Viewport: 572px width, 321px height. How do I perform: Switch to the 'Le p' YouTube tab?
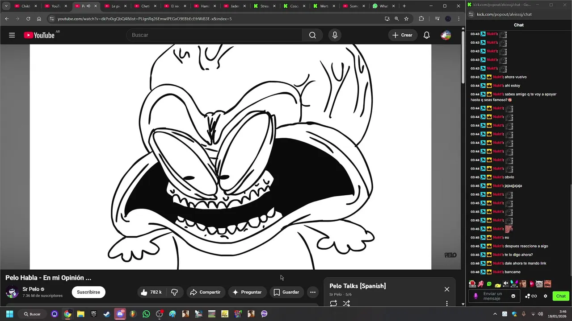(x=116, y=6)
